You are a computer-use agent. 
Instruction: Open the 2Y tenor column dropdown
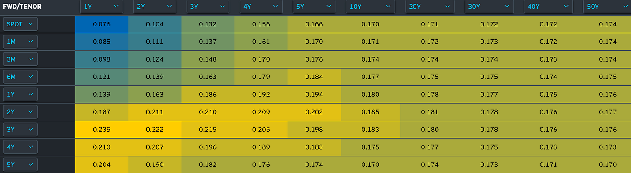tap(155, 7)
